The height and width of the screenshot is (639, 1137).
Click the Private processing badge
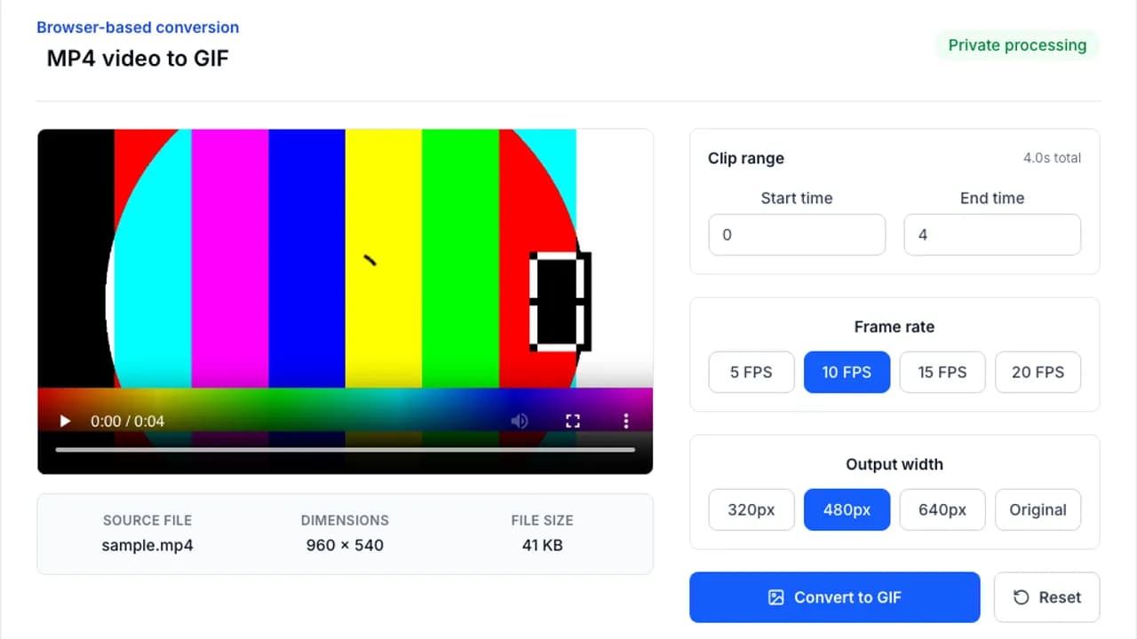click(1017, 45)
